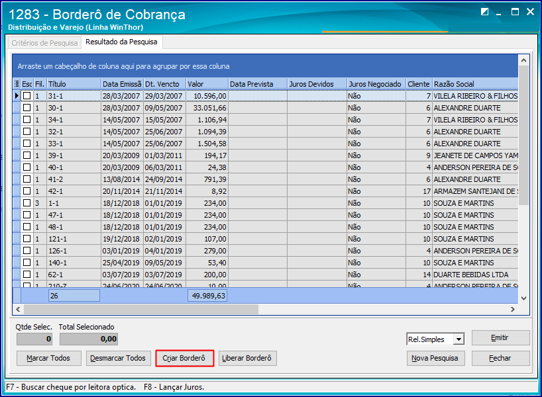Image resolution: width=542 pixels, height=397 pixels.
Task: Click the horizontal scrollbar right arrow
Action: point(512,309)
